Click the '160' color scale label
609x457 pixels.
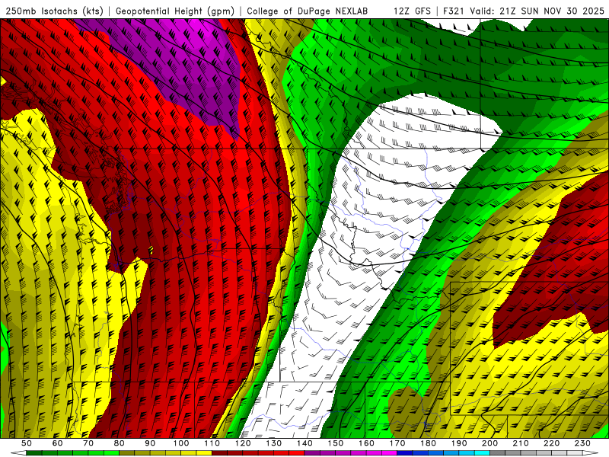click(x=367, y=443)
